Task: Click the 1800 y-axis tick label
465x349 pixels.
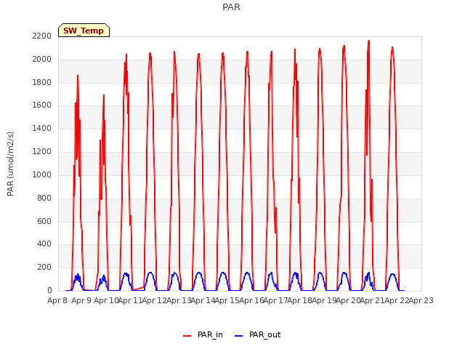Action: pyautogui.click(x=42, y=82)
